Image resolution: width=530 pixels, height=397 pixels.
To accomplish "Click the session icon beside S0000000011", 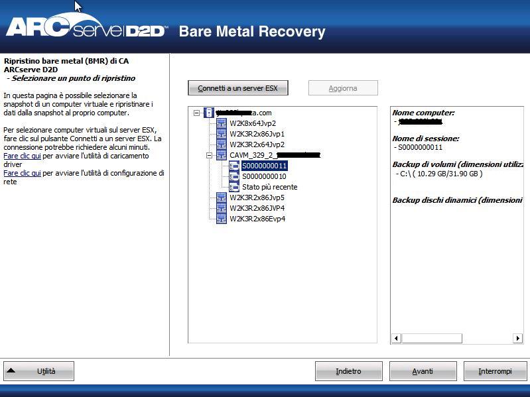I will point(234,166).
